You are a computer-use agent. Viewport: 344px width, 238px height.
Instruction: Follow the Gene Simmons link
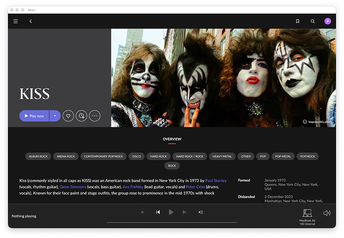click(73, 187)
